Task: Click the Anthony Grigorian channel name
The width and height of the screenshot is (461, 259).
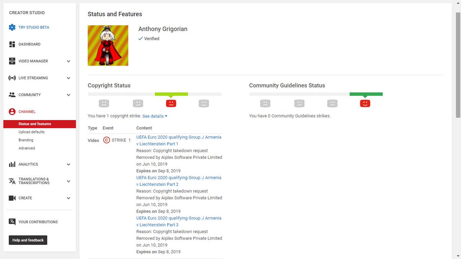Action: pyautogui.click(x=163, y=29)
